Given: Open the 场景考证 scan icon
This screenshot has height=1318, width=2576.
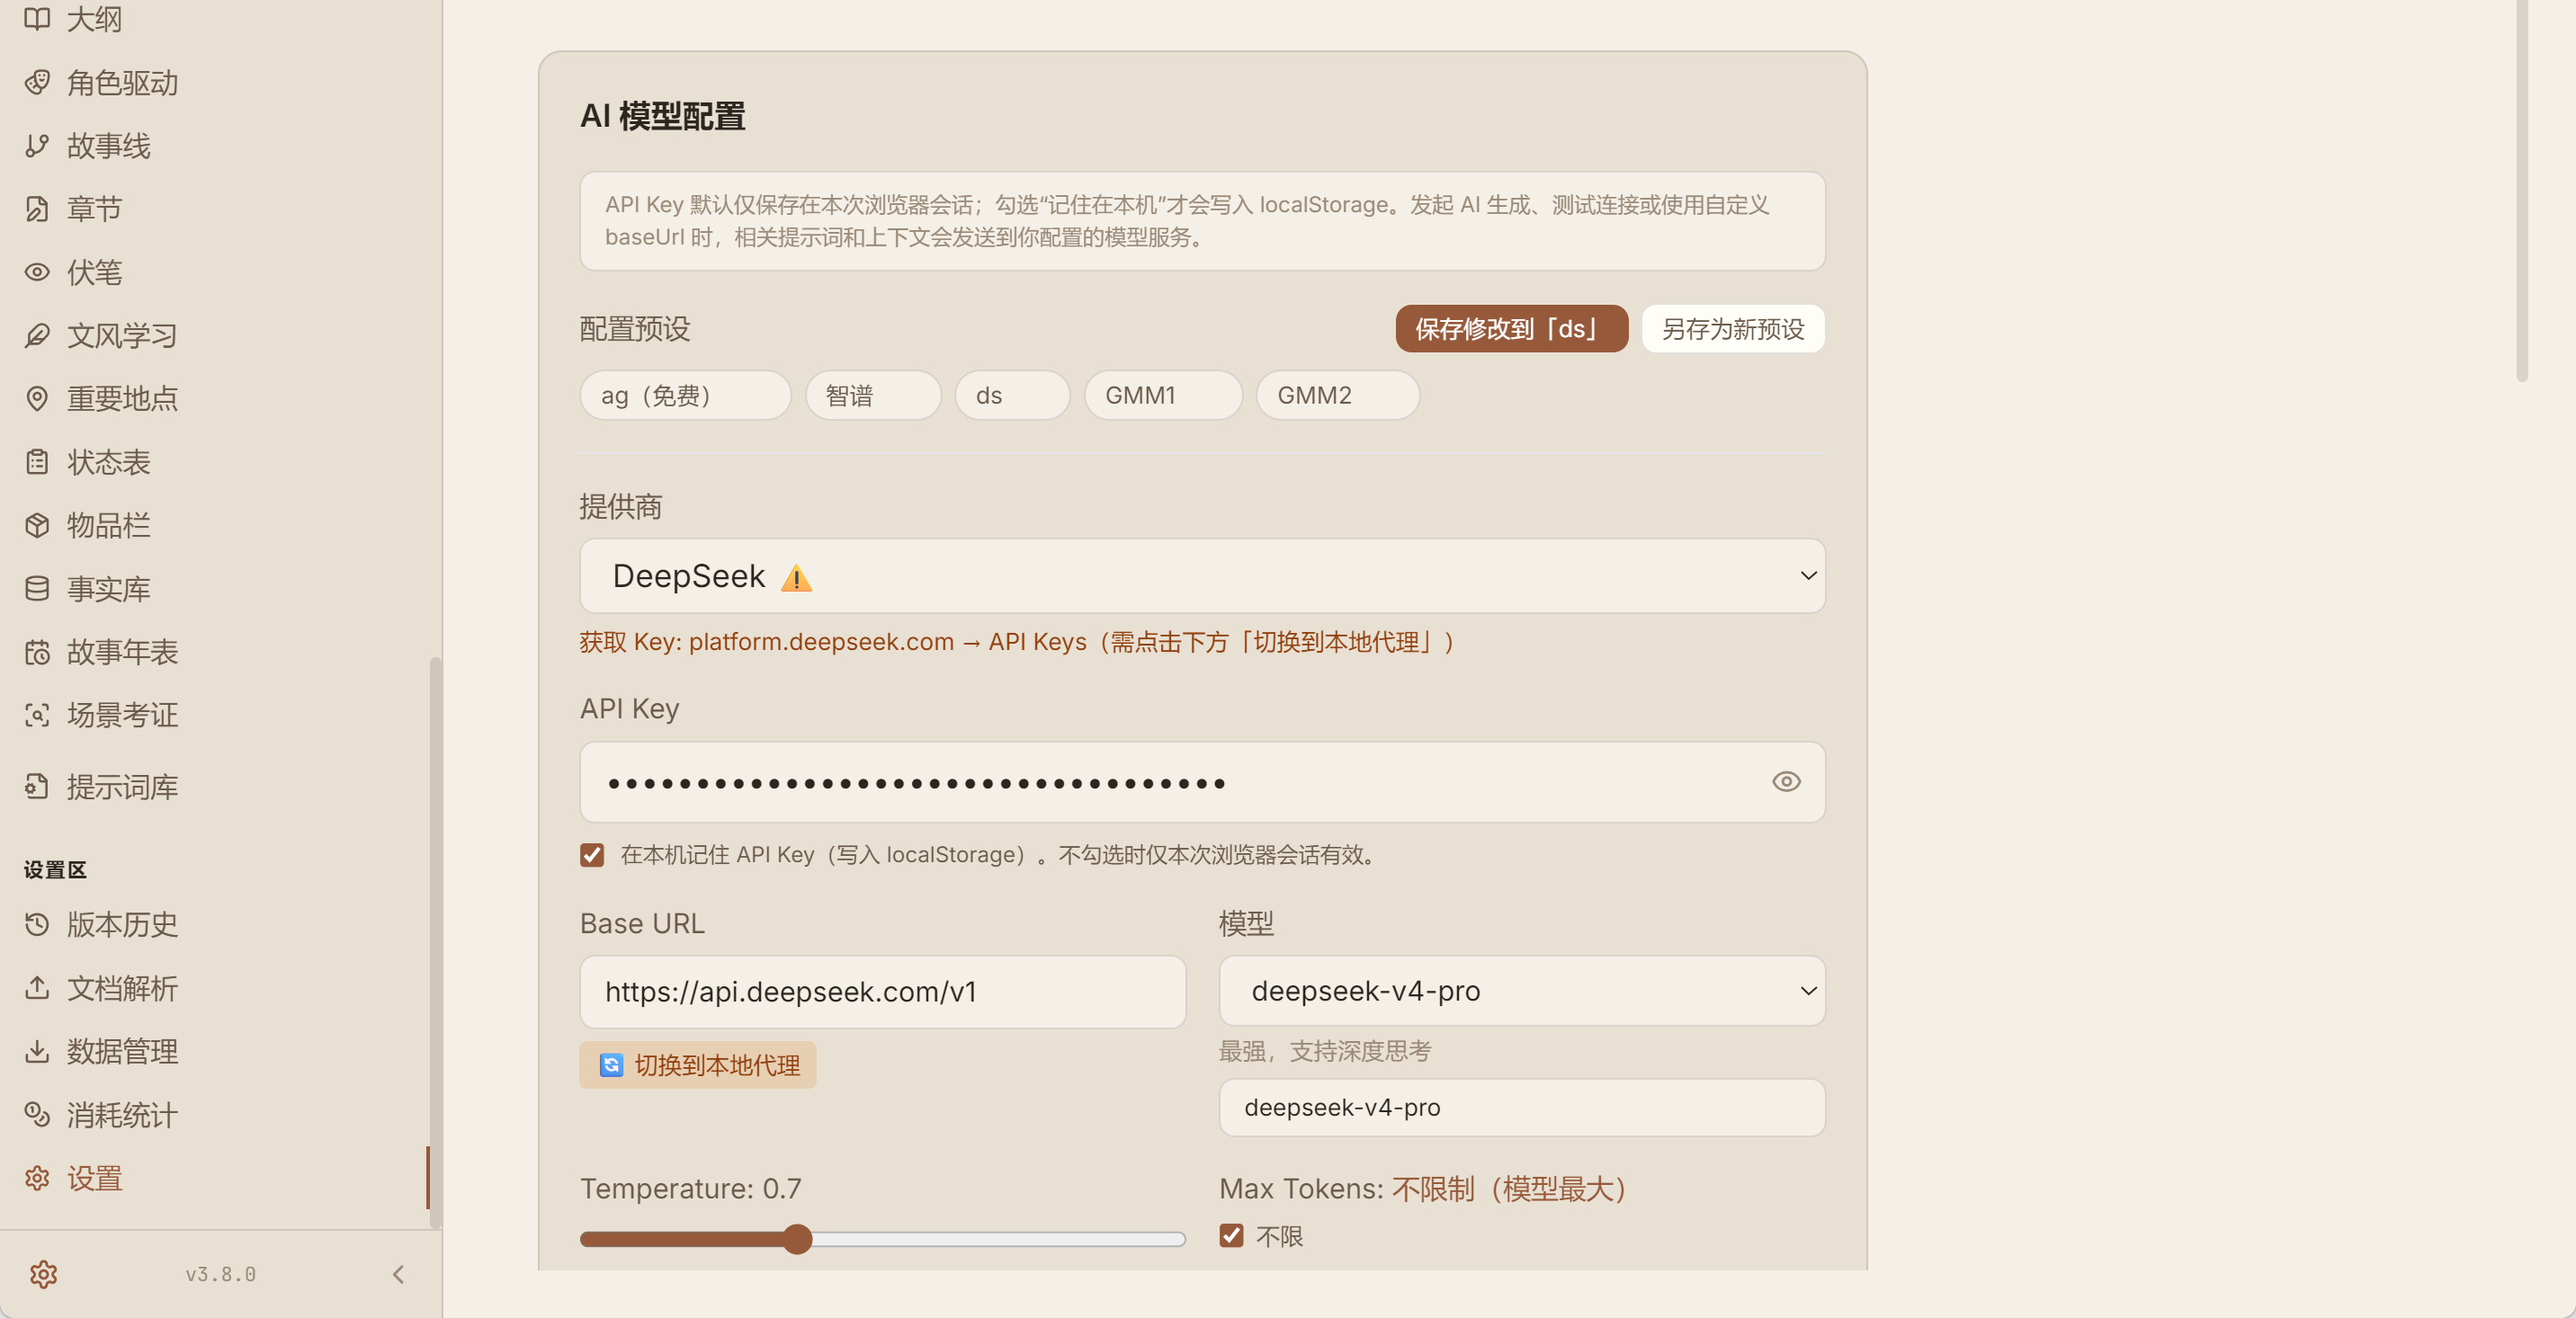Looking at the screenshot, I should (x=37, y=715).
